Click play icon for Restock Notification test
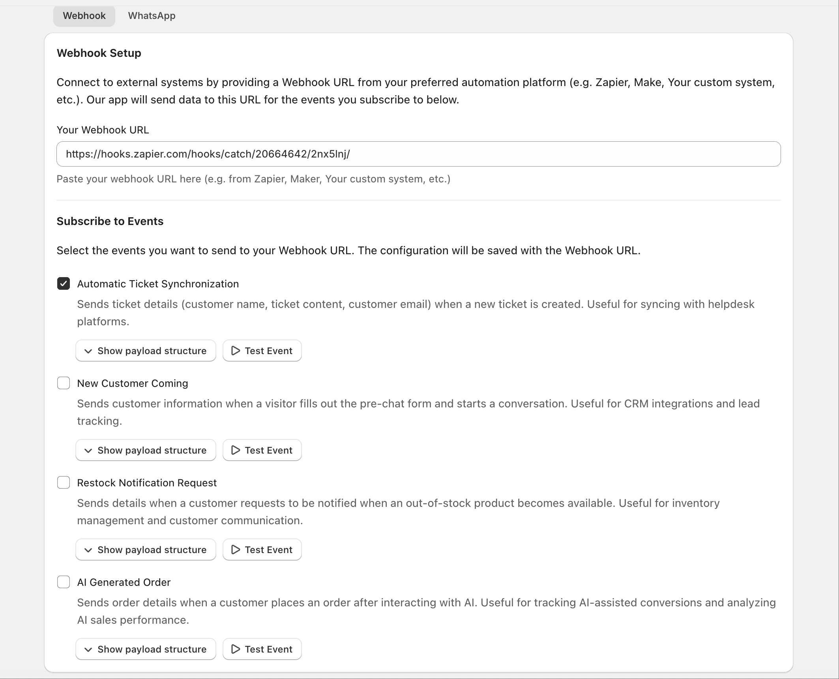 [x=236, y=550]
